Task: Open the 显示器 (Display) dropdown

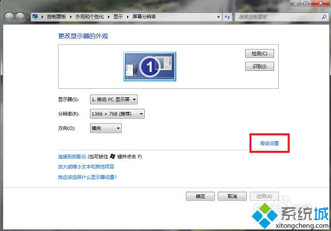Action: point(114,99)
